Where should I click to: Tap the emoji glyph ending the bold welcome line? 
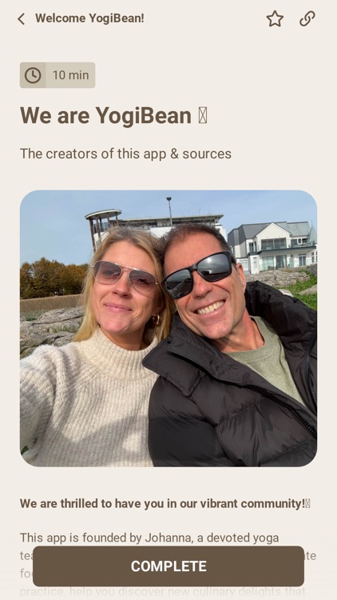[308, 503]
